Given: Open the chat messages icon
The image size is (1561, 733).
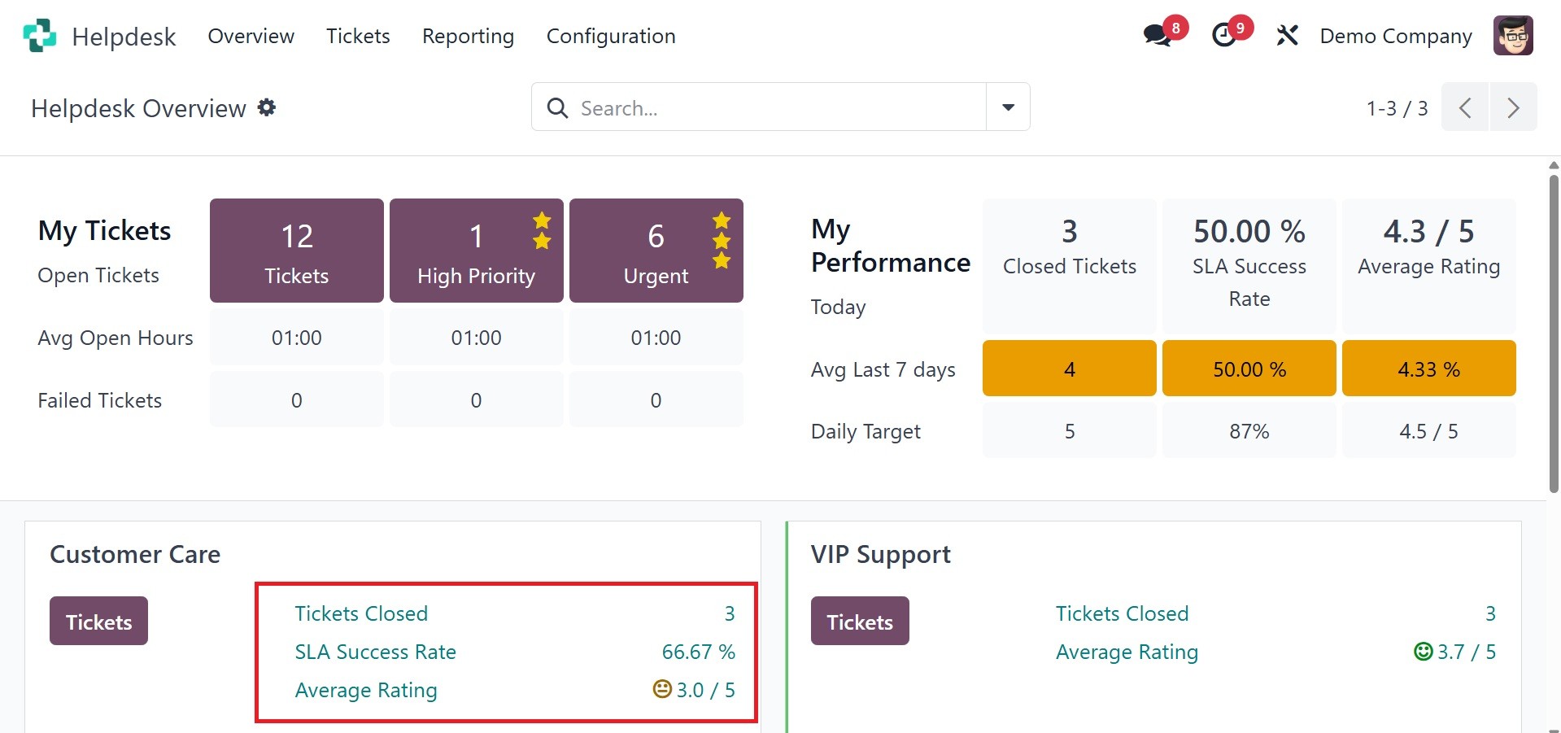Looking at the screenshot, I should coord(1157,36).
